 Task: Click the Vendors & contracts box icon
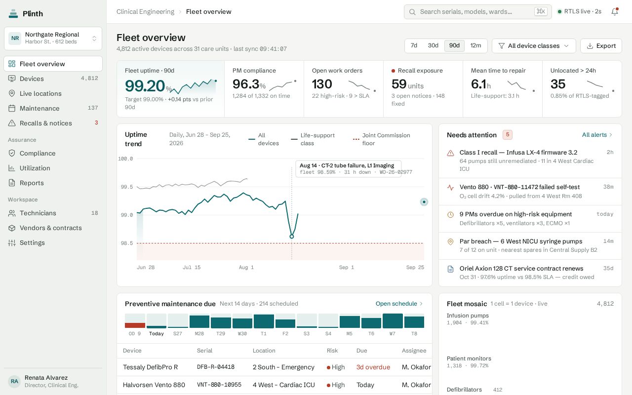coord(12,228)
